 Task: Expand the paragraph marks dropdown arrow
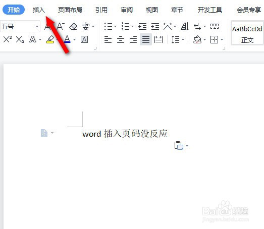204,26
